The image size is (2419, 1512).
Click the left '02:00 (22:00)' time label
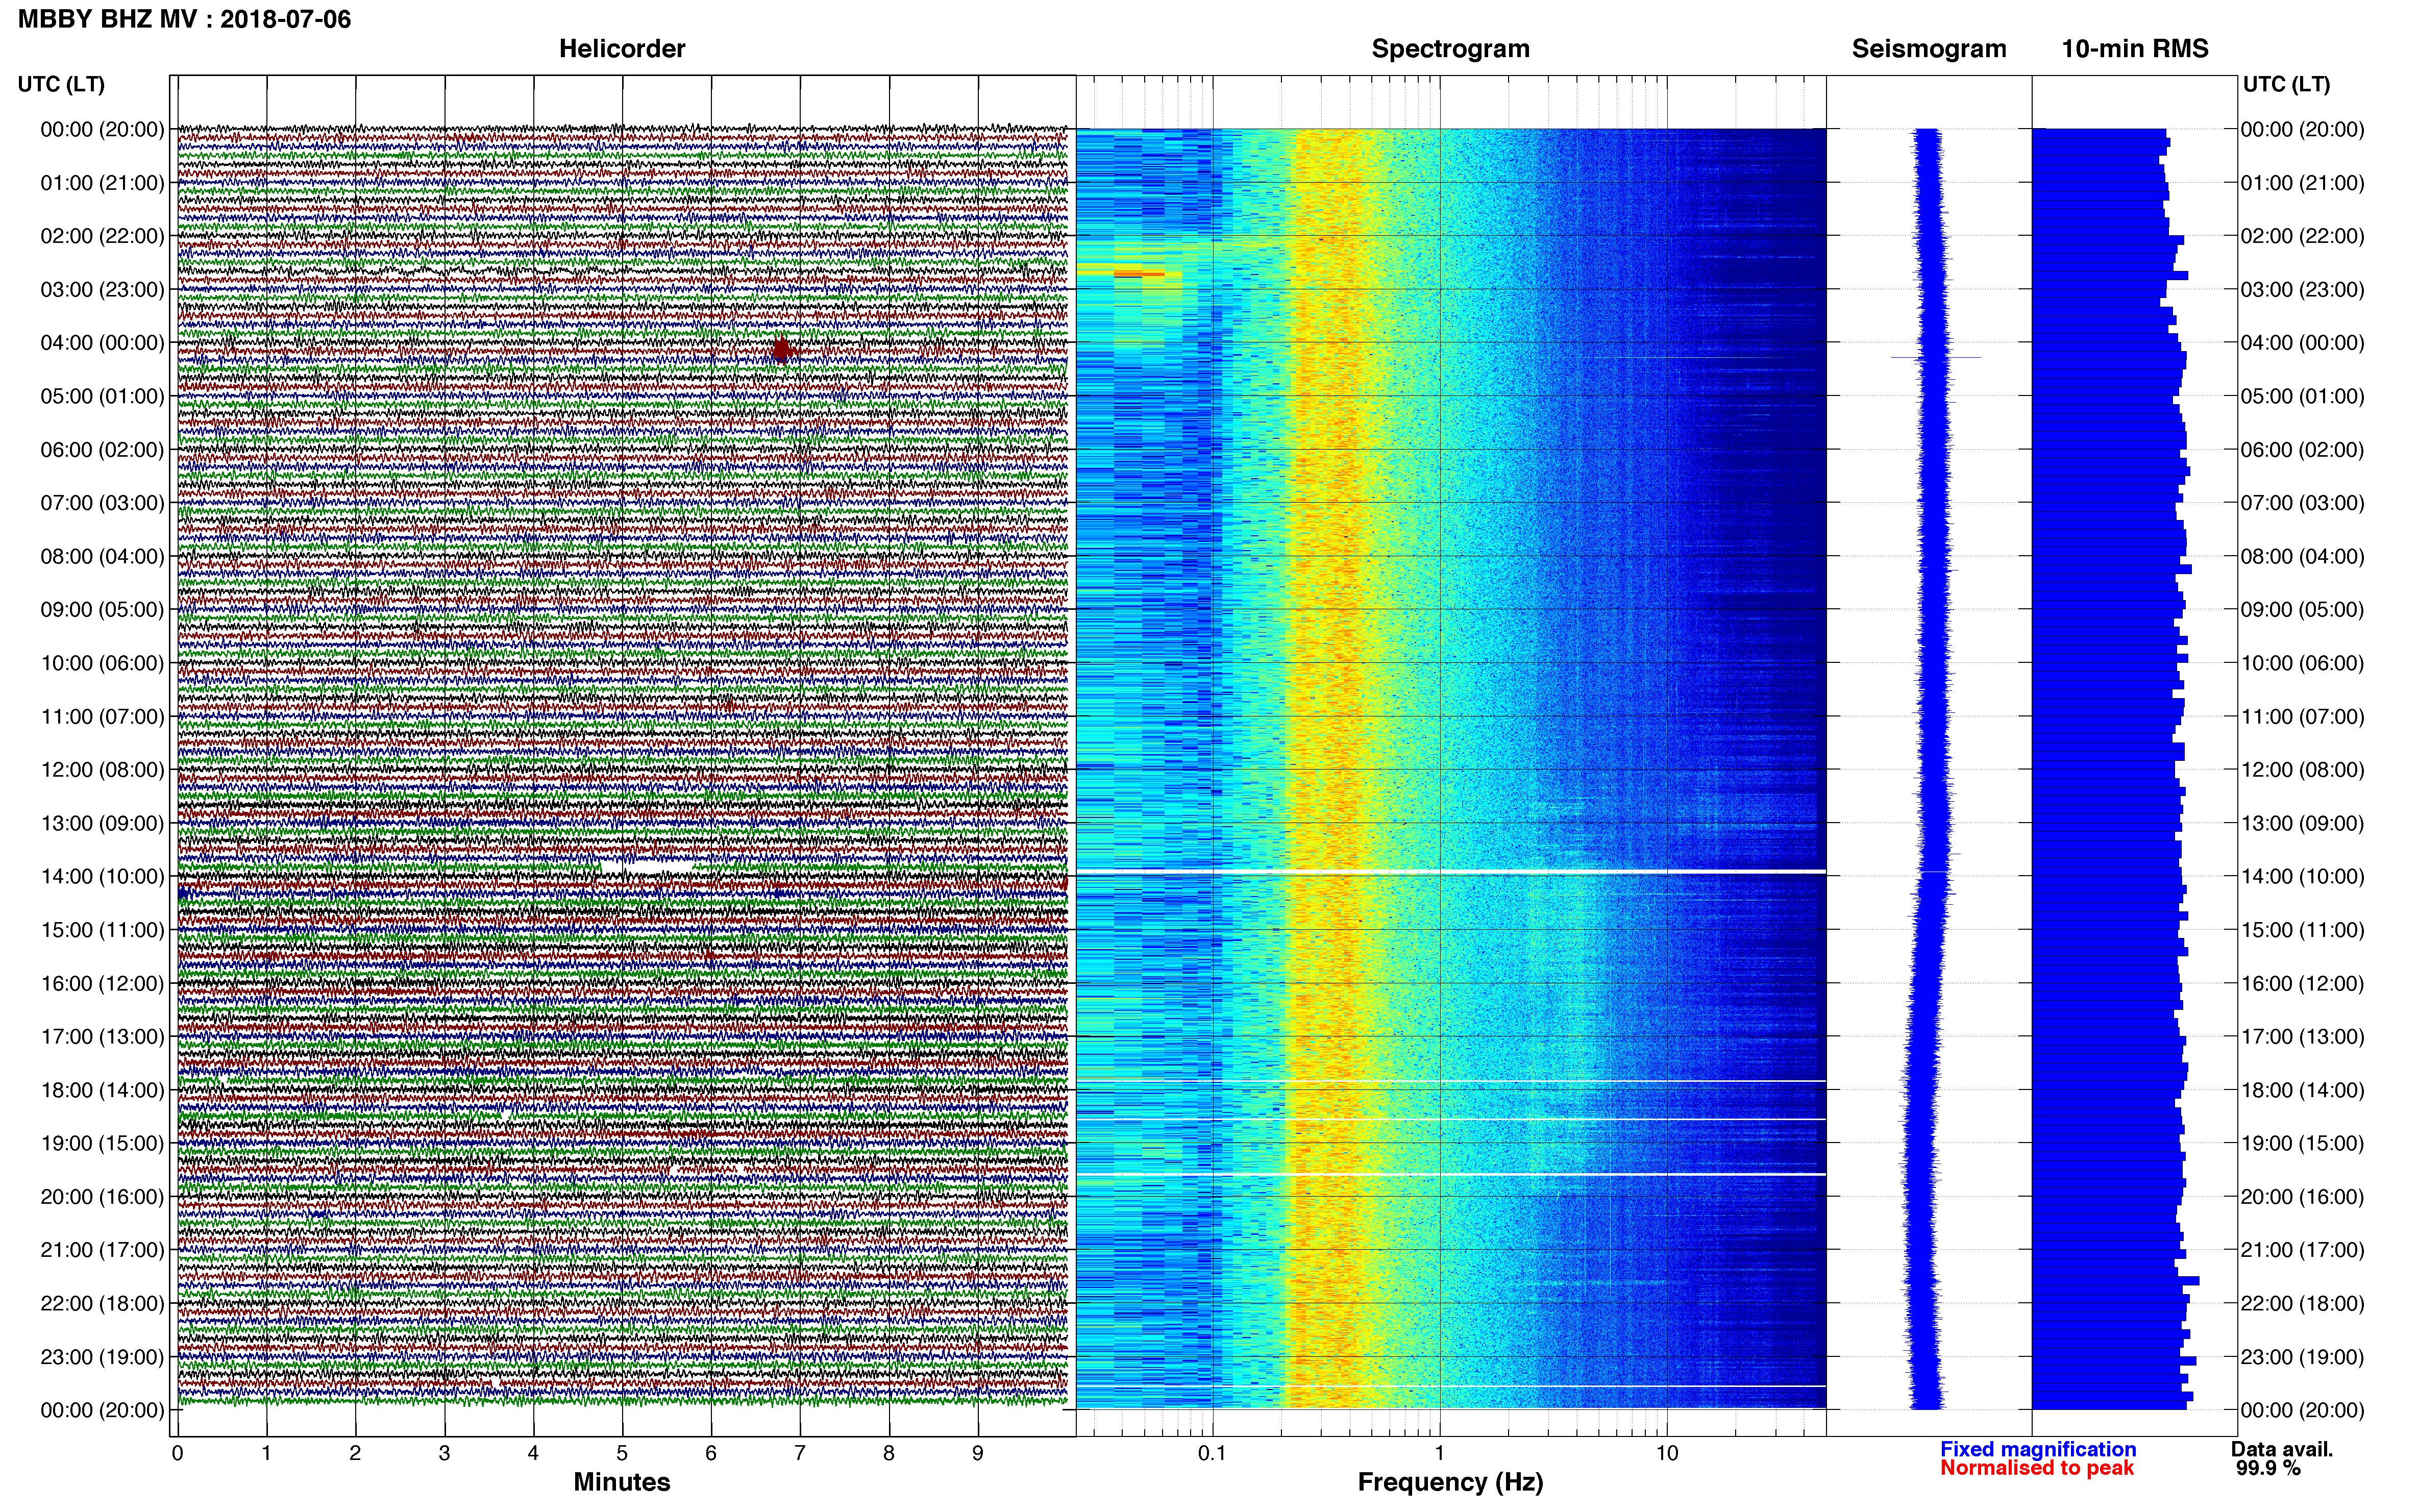pos(102,236)
